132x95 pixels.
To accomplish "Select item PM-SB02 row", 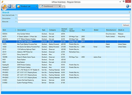I will click(66, 75).
